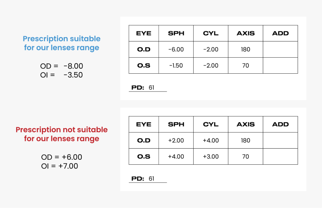Select the +4.00 CYL cell
The width and height of the screenshot is (322, 208).
[211, 140]
